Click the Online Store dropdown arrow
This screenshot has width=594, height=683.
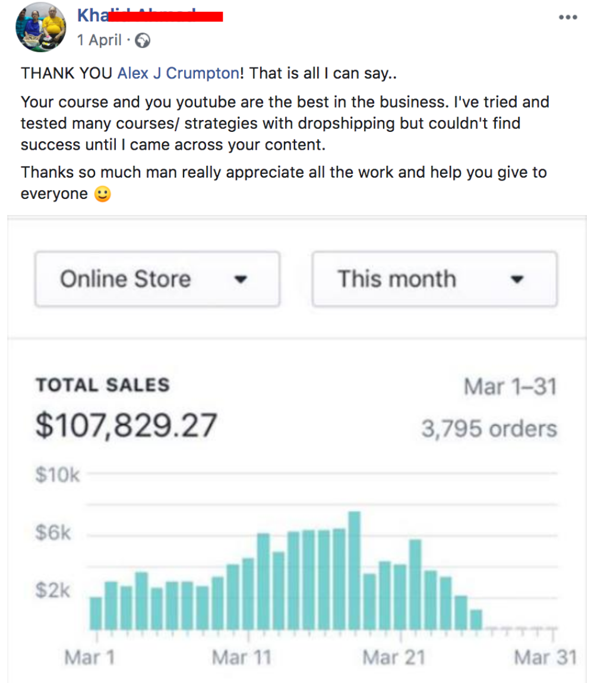[241, 279]
